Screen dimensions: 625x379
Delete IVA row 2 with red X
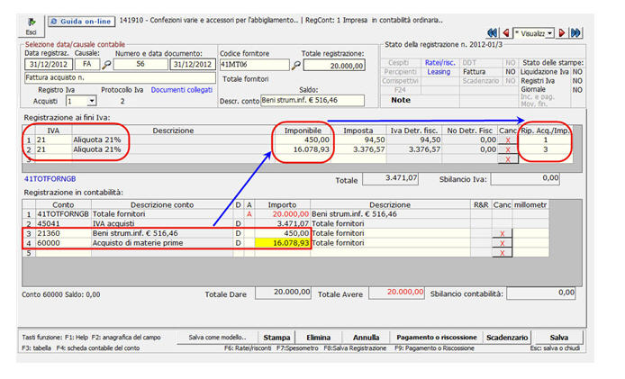[508, 149]
